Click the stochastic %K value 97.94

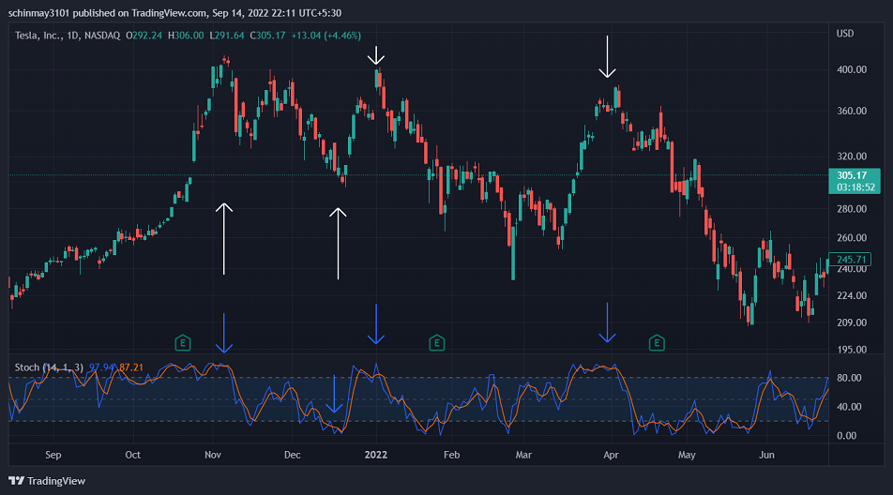tap(101, 367)
